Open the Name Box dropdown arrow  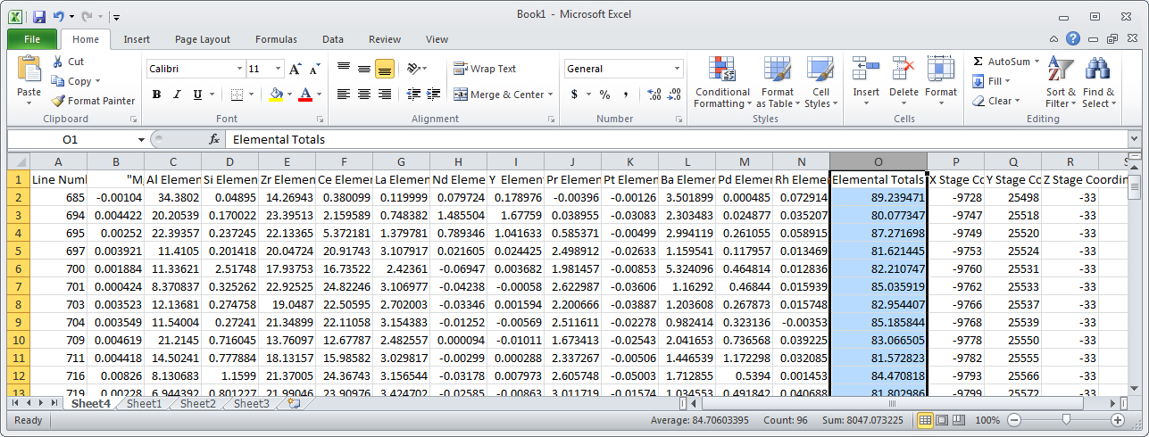tap(141, 140)
